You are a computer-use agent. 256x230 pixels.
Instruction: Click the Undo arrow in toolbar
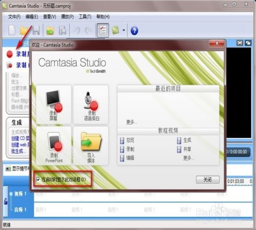(77, 31)
